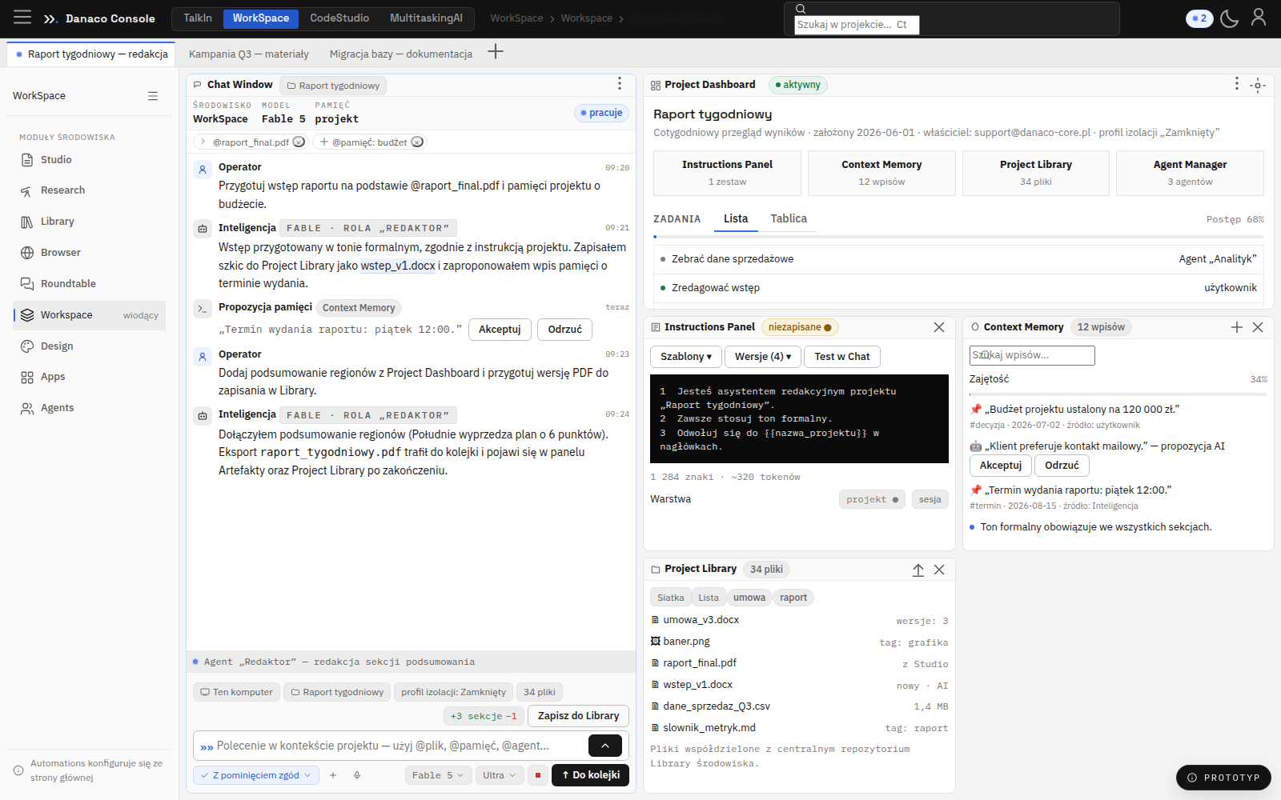Open the hamburger main menu
This screenshot has width=1281, height=800.
[x=22, y=17]
